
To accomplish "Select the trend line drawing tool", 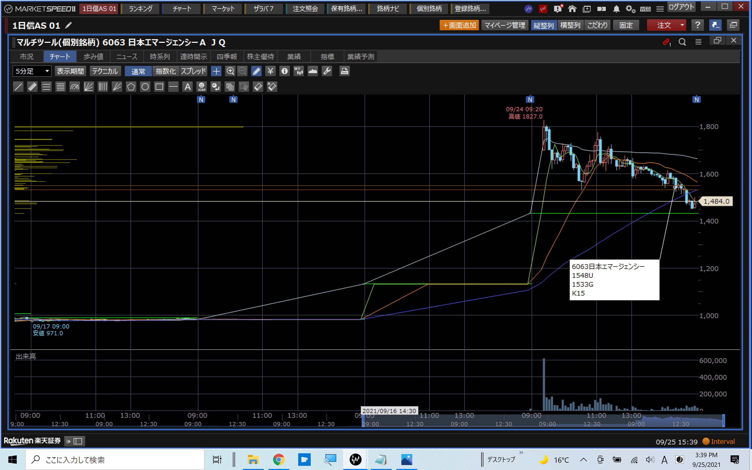I will click(x=18, y=87).
